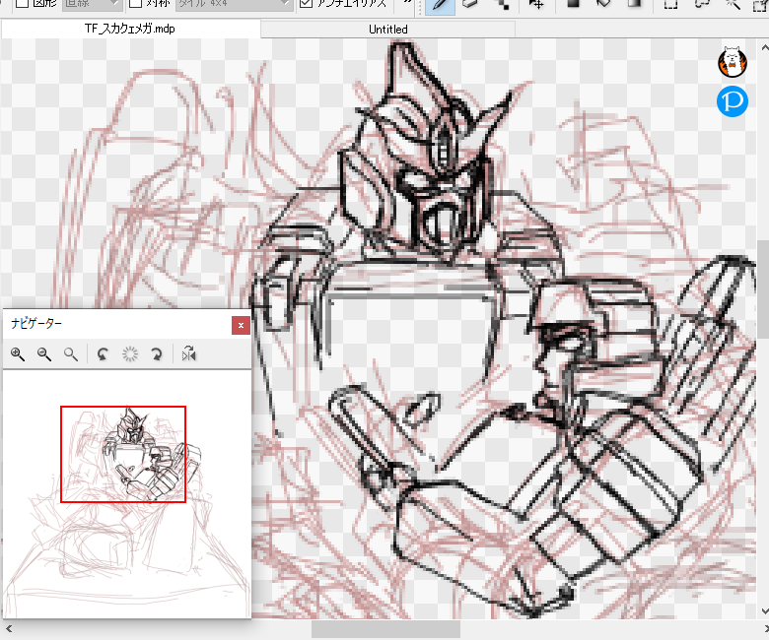Viewport: 769px width, 640px height.
Task: Select the Pen tool in the top toolbar
Action: [440, 5]
